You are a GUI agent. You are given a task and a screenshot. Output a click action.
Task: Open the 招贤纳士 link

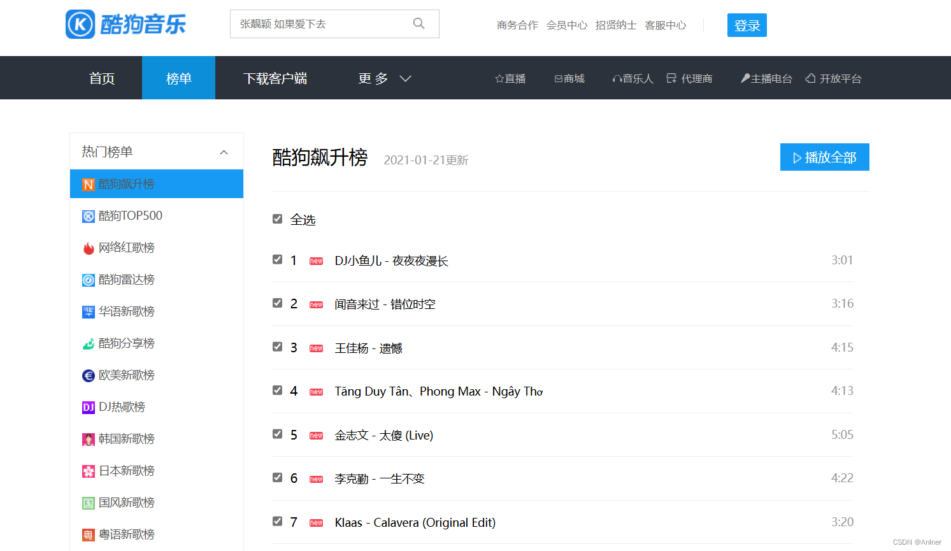point(616,25)
